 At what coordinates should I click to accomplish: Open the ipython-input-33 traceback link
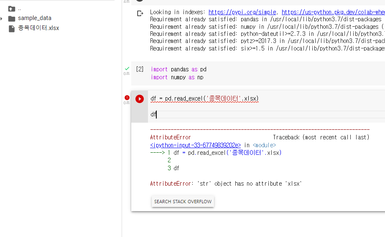(x=196, y=145)
